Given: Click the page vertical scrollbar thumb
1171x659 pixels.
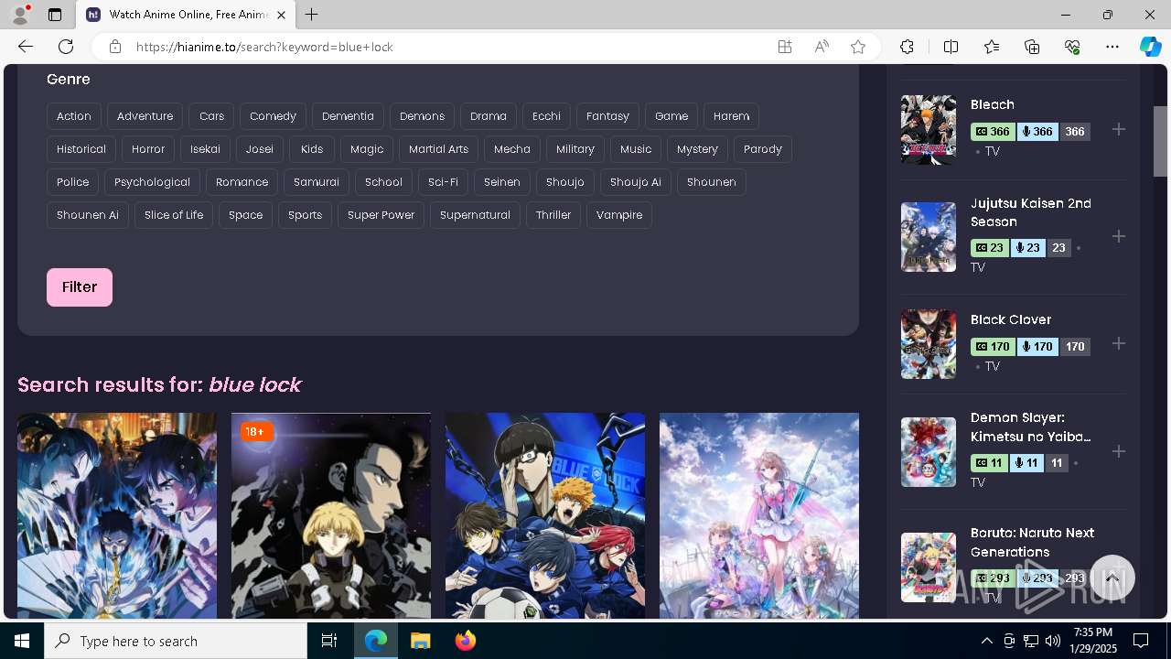Looking at the screenshot, I should coord(1160,141).
